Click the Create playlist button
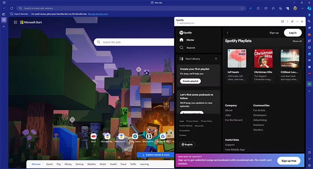The height and width of the screenshot is (169, 313). 190,81
